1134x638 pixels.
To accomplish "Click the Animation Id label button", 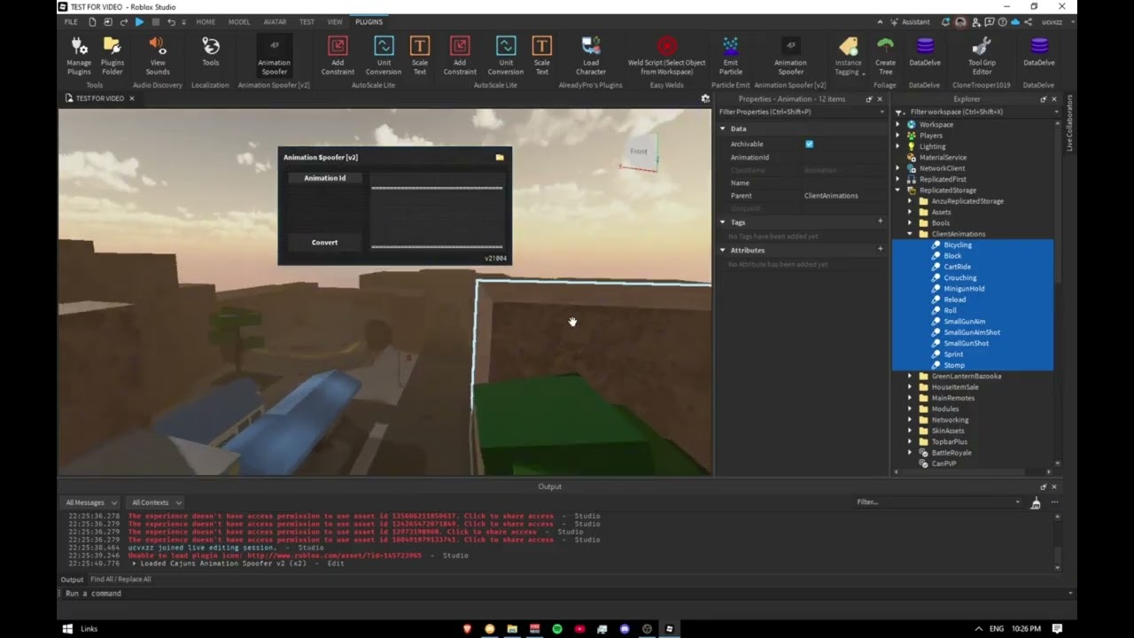I will tap(325, 178).
